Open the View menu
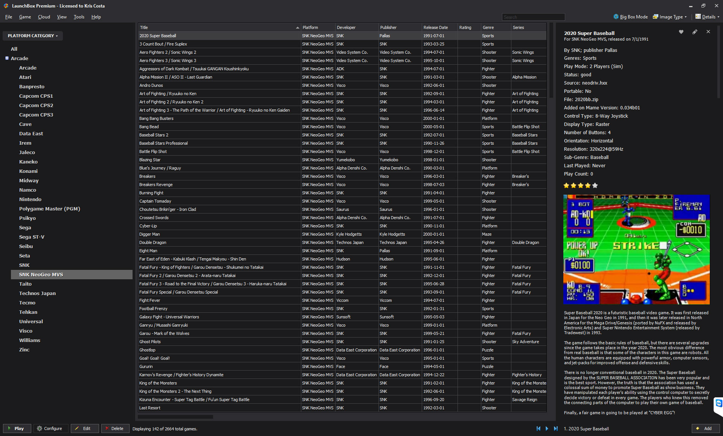 [x=62, y=17]
